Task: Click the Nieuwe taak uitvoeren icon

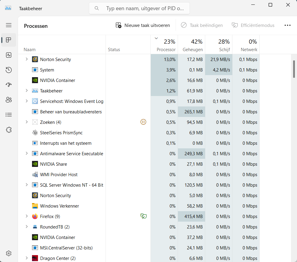Action: pos(118,25)
